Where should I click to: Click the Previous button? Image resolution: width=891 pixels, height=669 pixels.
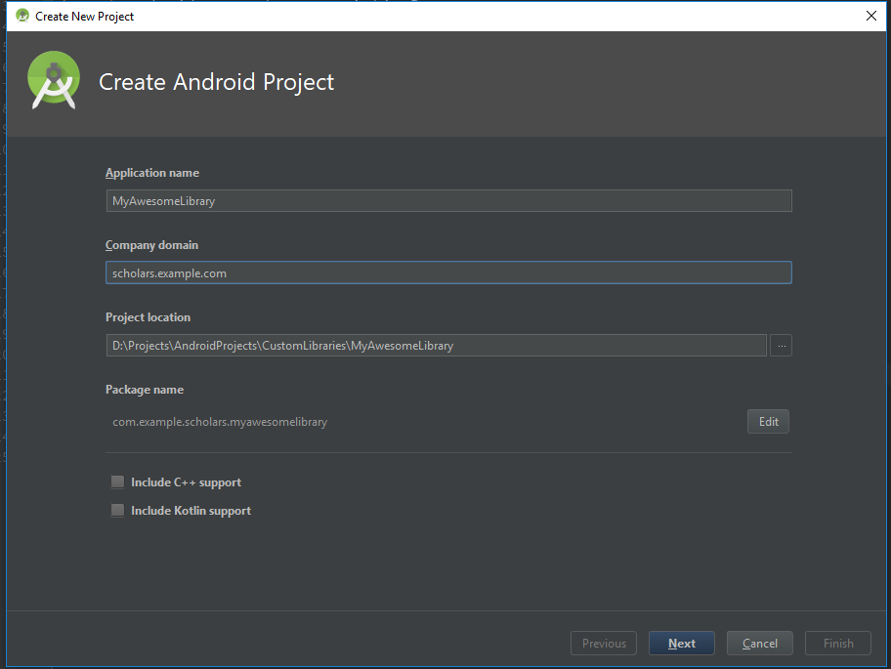pyautogui.click(x=603, y=643)
